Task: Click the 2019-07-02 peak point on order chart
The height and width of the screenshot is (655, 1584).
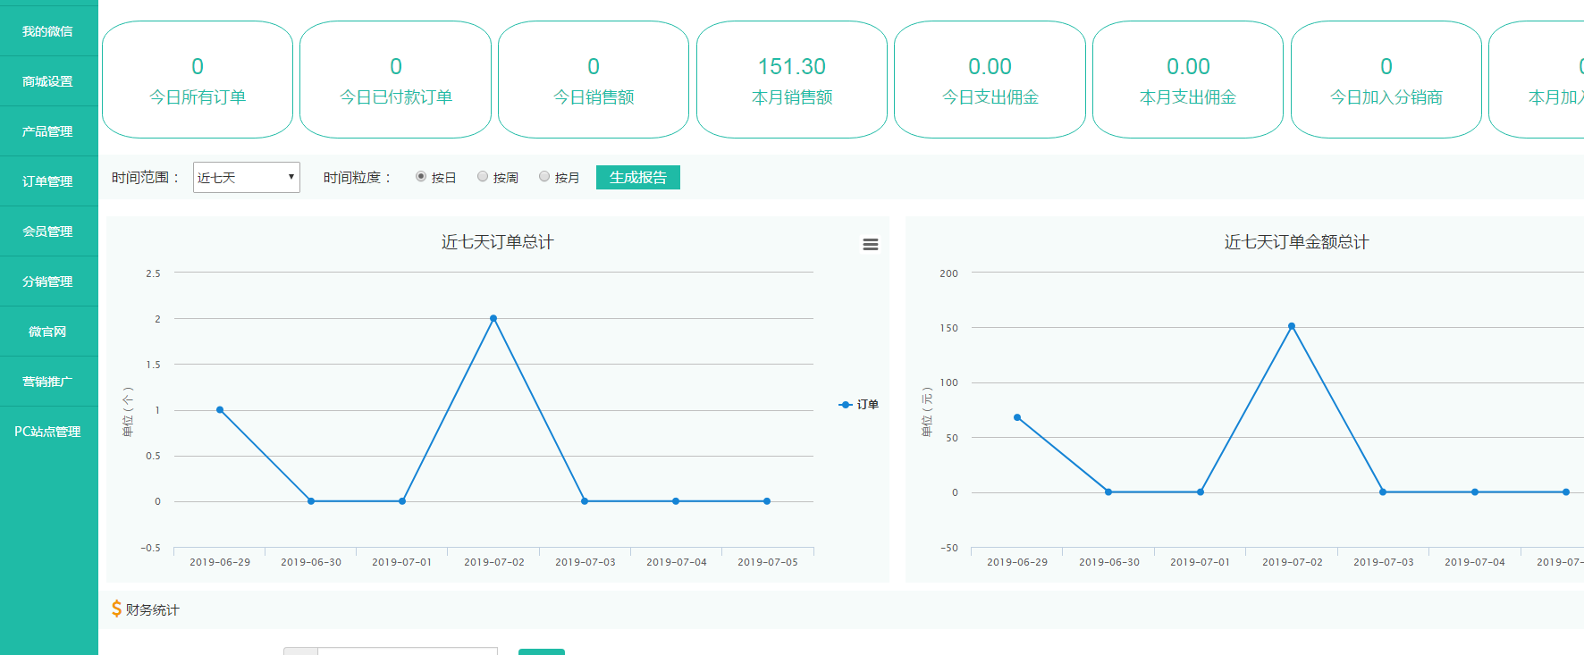Action: (x=493, y=318)
